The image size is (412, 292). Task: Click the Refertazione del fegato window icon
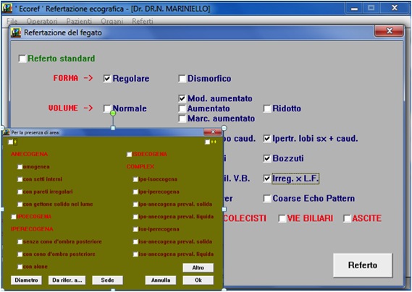point(16,33)
